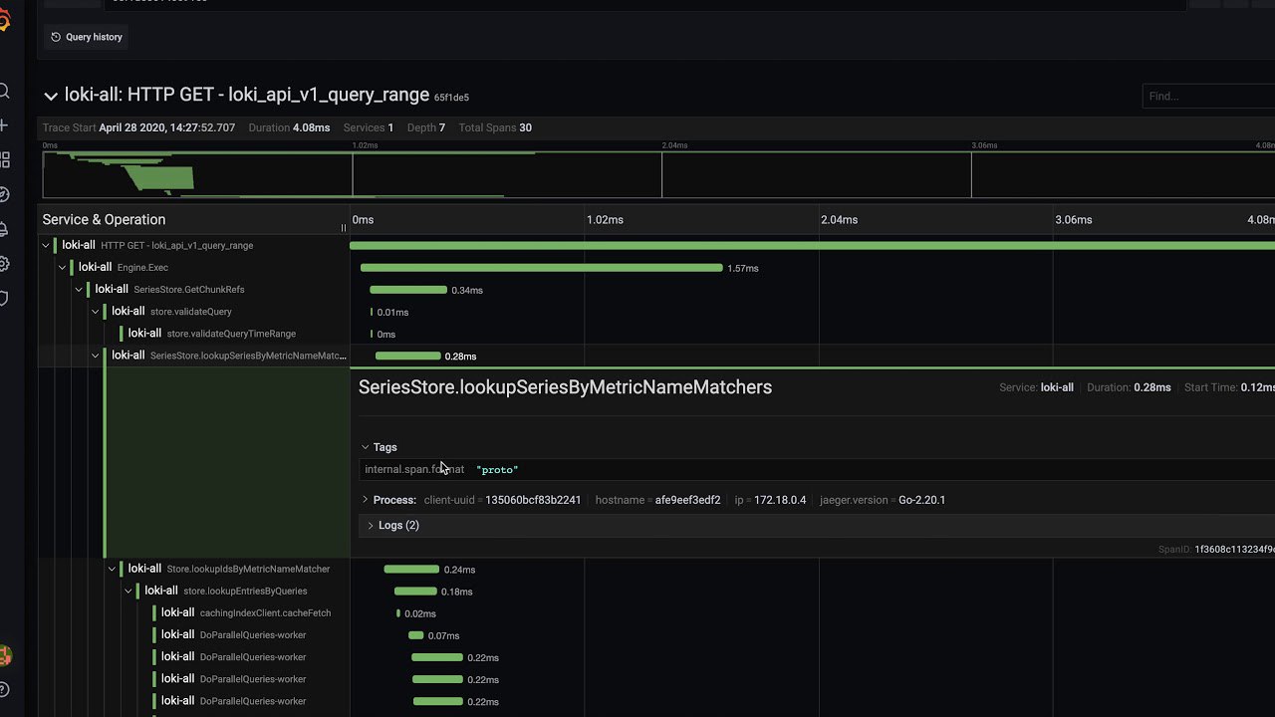Open the Explore compass icon
Image resolution: width=1275 pixels, height=717 pixels.
pyautogui.click(x=4, y=194)
